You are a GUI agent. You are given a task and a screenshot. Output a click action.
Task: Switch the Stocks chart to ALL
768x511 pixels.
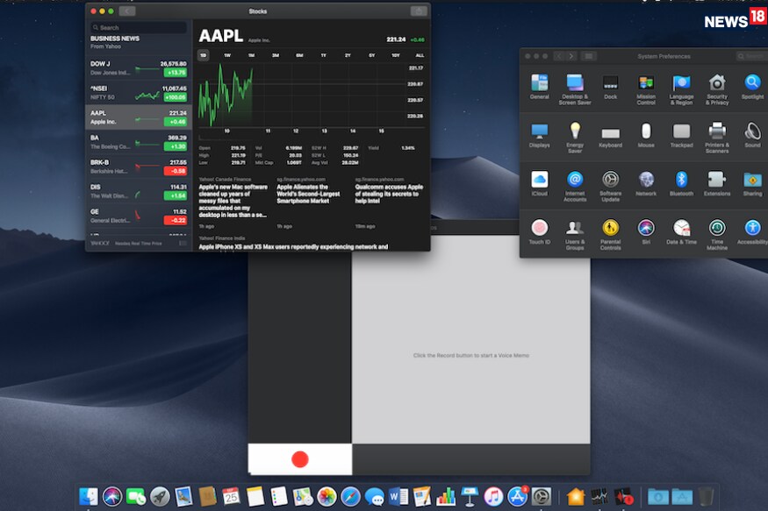420,55
